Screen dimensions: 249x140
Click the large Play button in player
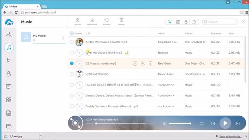225,123
